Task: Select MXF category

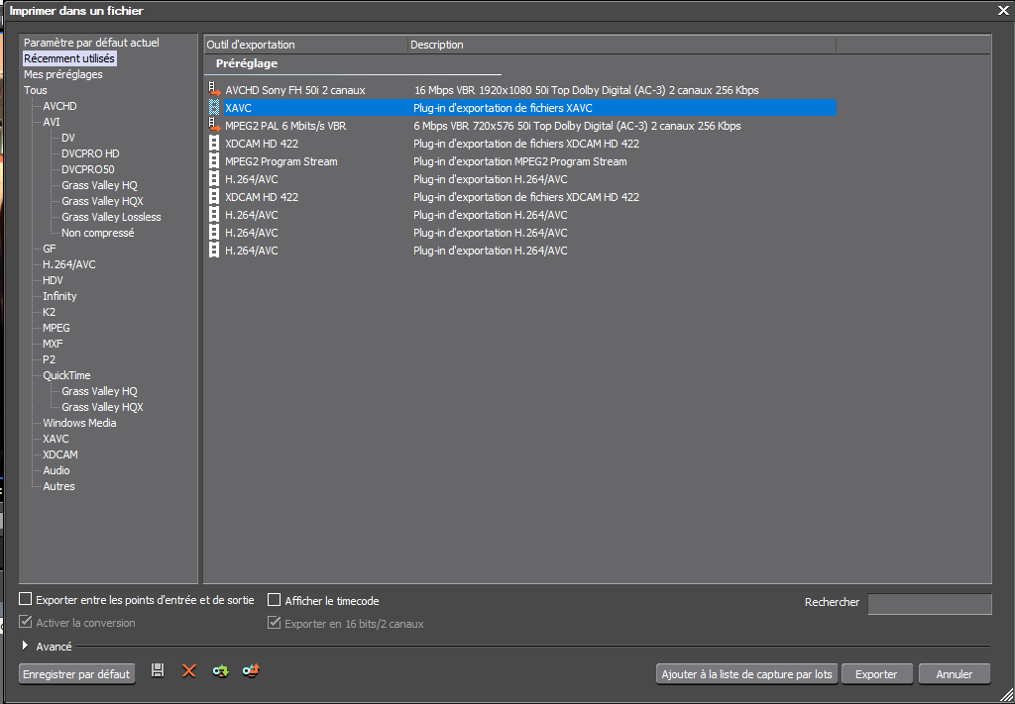Action: pyautogui.click(x=53, y=344)
